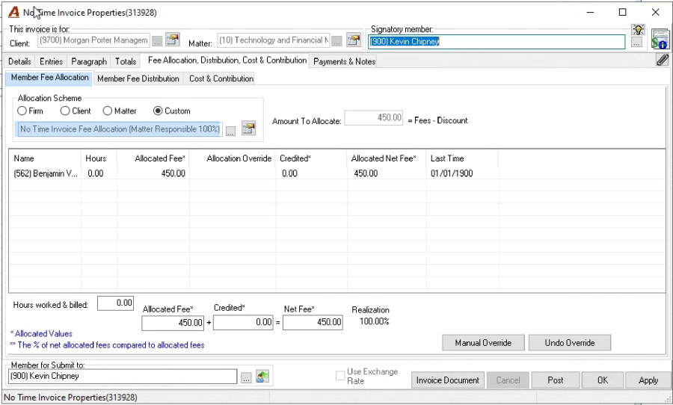The height and width of the screenshot is (405, 673).
Task: Click the Net Fee total field
Action: [x=313, y=323]
